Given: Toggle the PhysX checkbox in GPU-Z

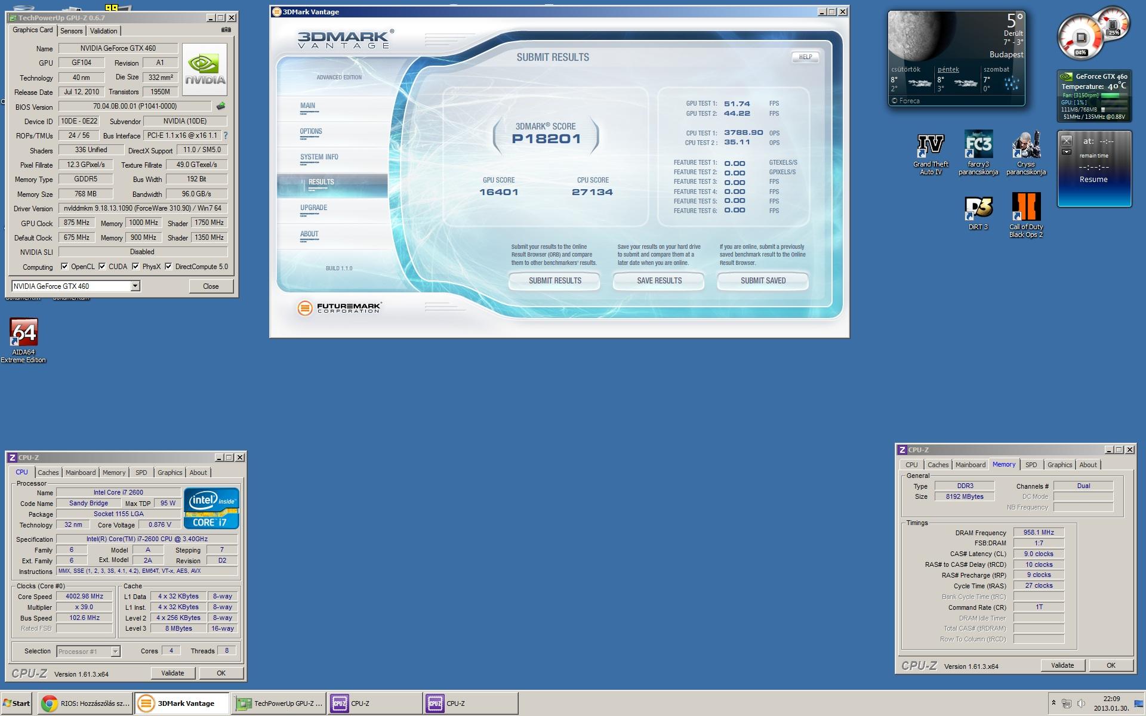Looking at the screenshot, I should (x=135, y=267).
